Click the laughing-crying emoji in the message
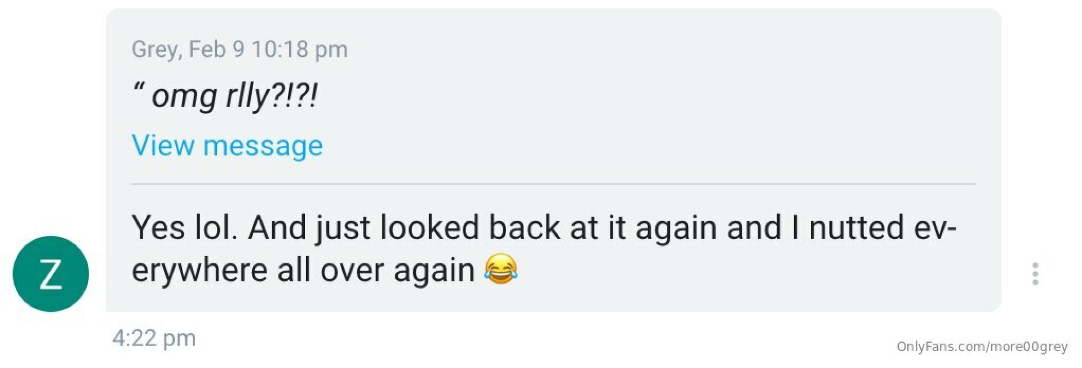 [x=500, y=269]
